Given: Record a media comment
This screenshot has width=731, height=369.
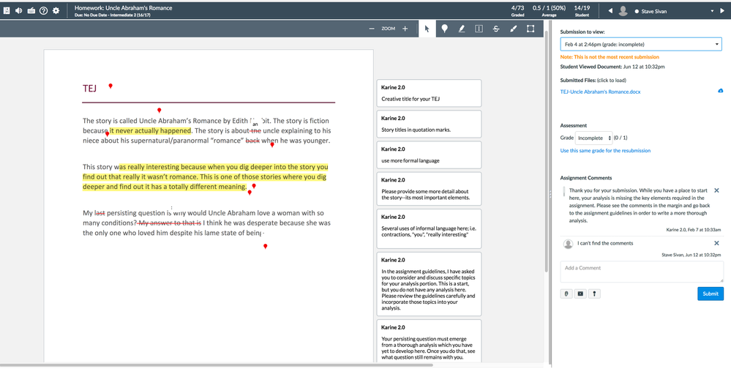Looking at the screenshot, I should [x=580, y=294].
